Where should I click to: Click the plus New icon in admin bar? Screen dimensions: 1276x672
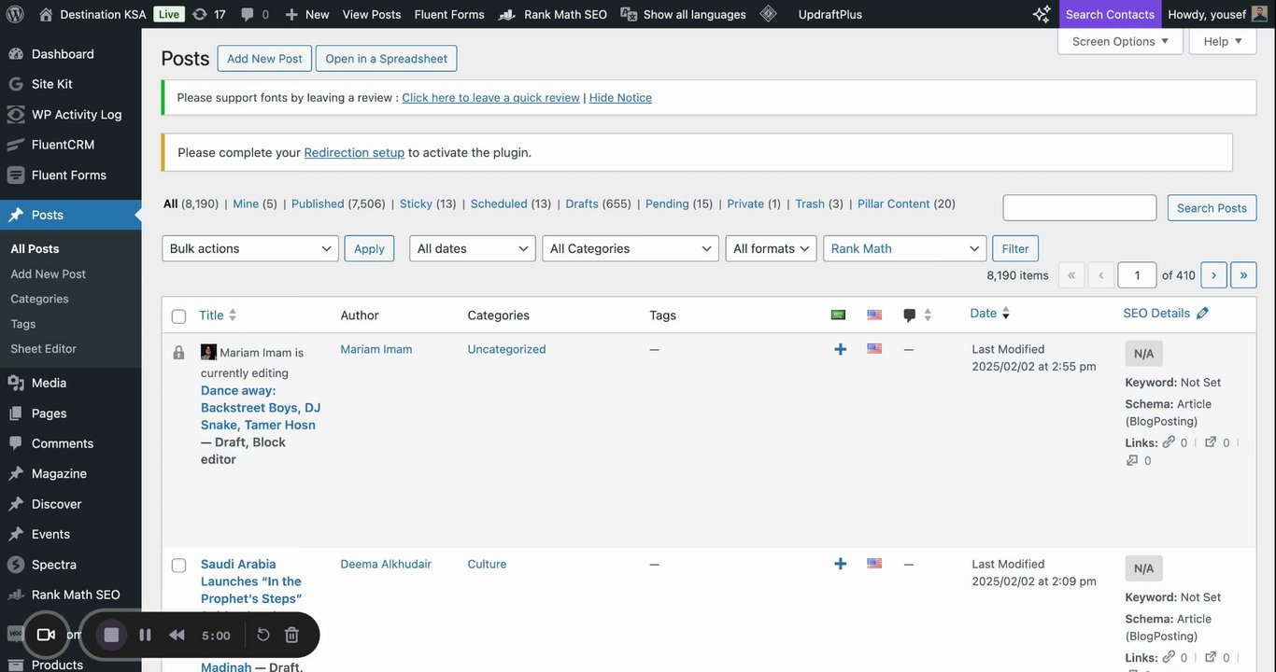point(291,14)
